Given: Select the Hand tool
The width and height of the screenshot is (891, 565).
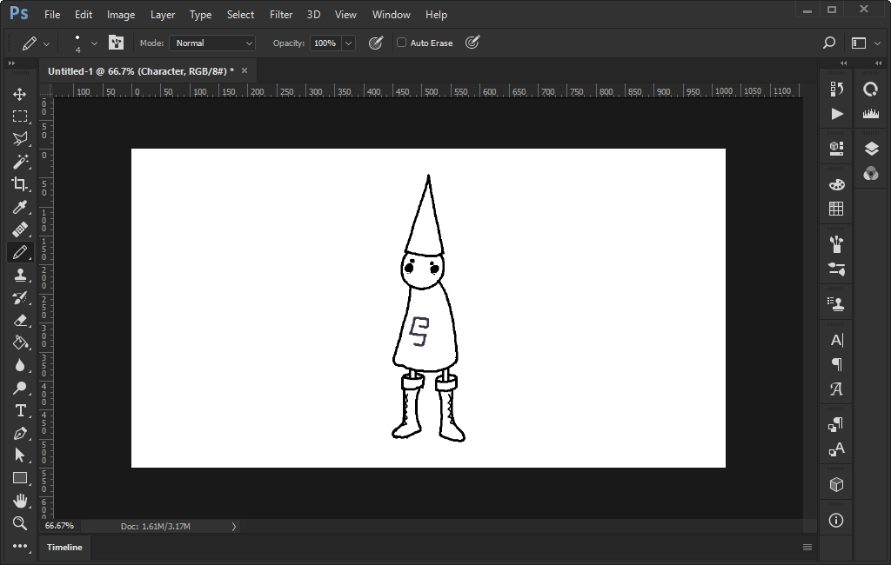Looking at the screenshot, I should coord(19,501).
